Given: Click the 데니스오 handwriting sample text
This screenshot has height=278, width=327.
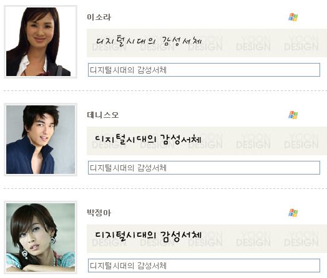Looking at the screenshot, I should pyautogui.click(x=148, y=139).
